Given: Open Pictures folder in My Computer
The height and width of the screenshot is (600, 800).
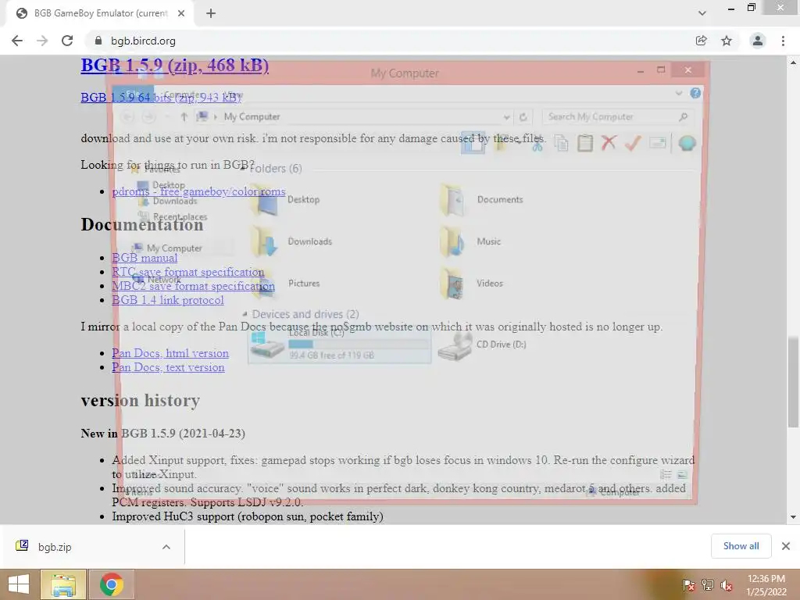Looking at the screenshot, I should 286,283.
